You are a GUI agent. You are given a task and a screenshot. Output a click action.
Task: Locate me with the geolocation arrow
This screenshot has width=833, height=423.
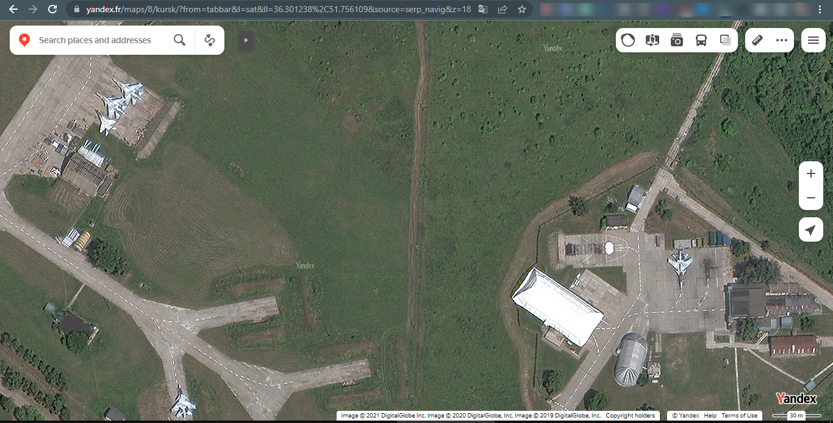click(810, 230)
